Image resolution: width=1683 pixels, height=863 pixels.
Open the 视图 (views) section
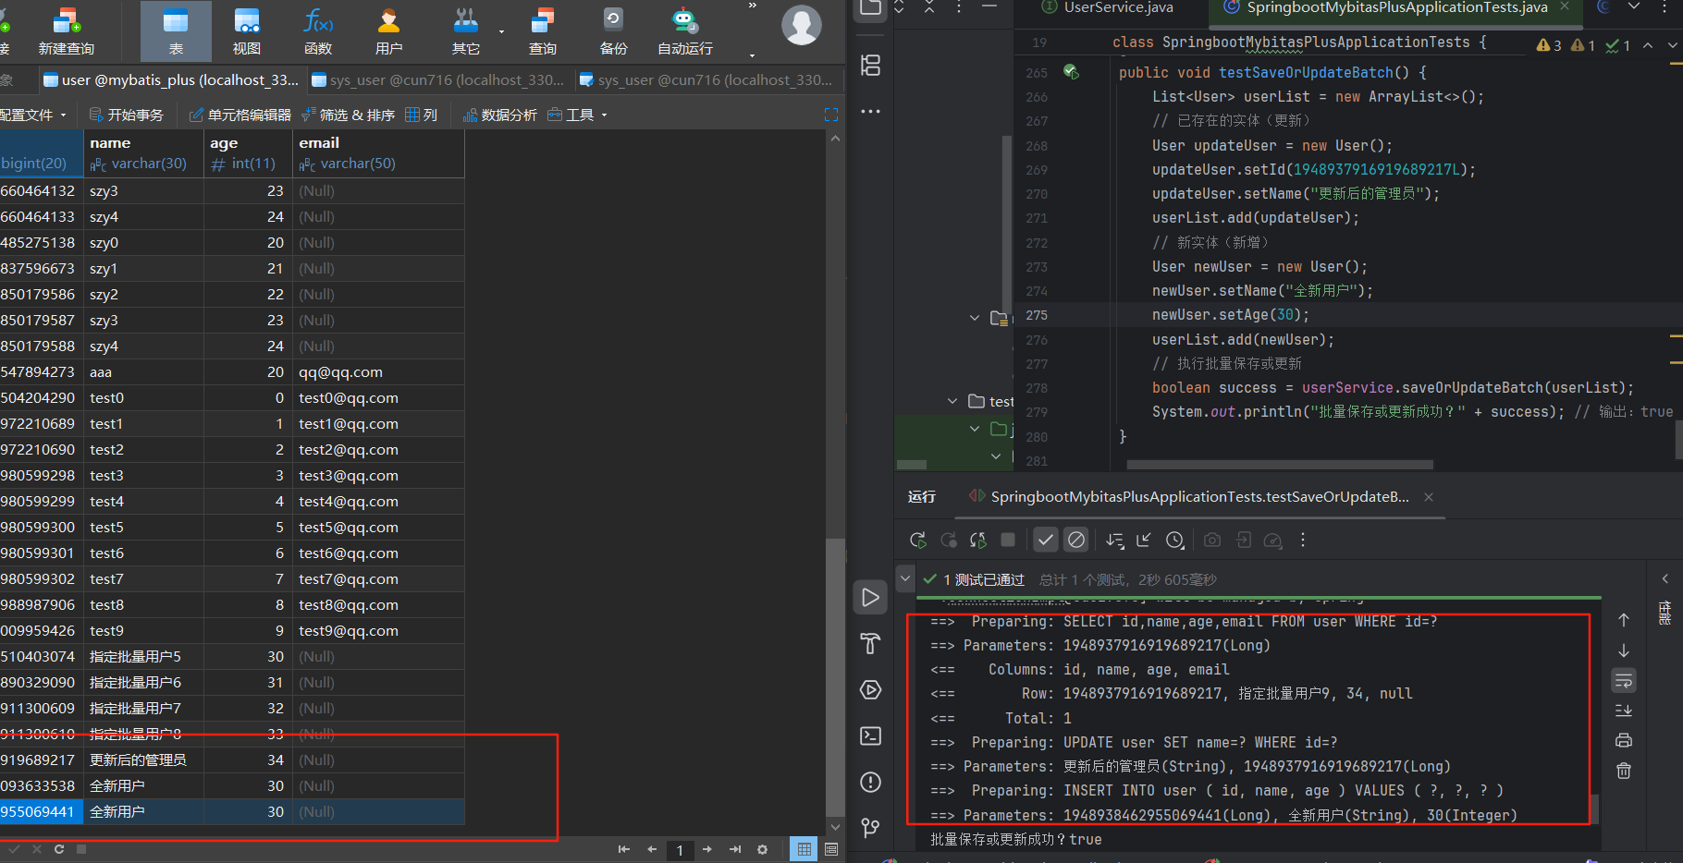(x=246, y=31)
